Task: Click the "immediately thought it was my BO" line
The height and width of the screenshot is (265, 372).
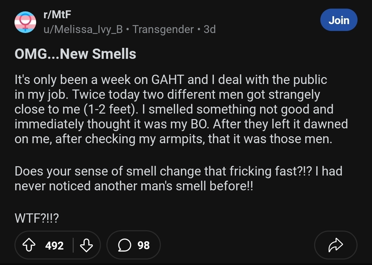Action: [x=112, y=124]
